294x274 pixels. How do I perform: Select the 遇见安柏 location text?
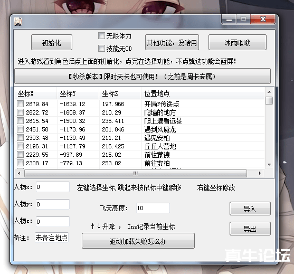point(157,138)
